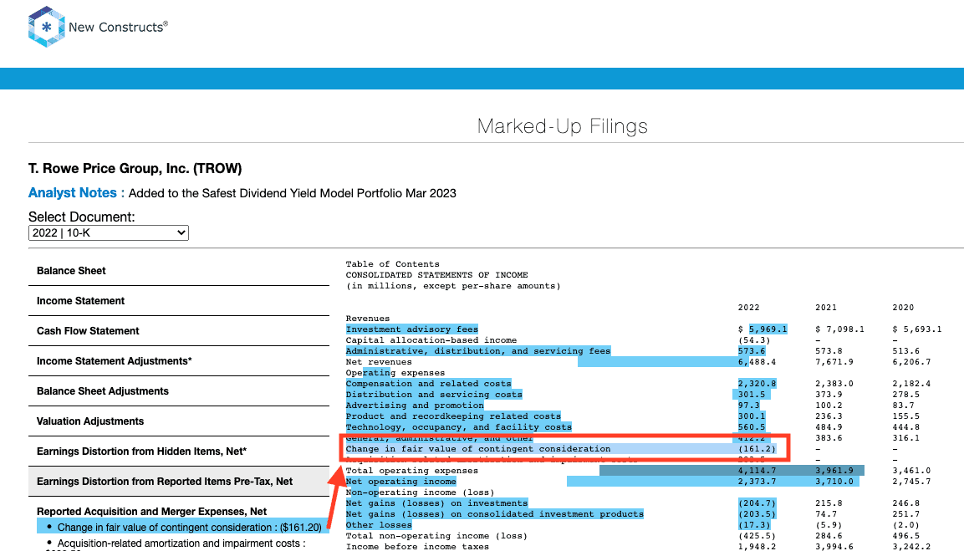Click the 2021 column header

click(x=826, y=308)
